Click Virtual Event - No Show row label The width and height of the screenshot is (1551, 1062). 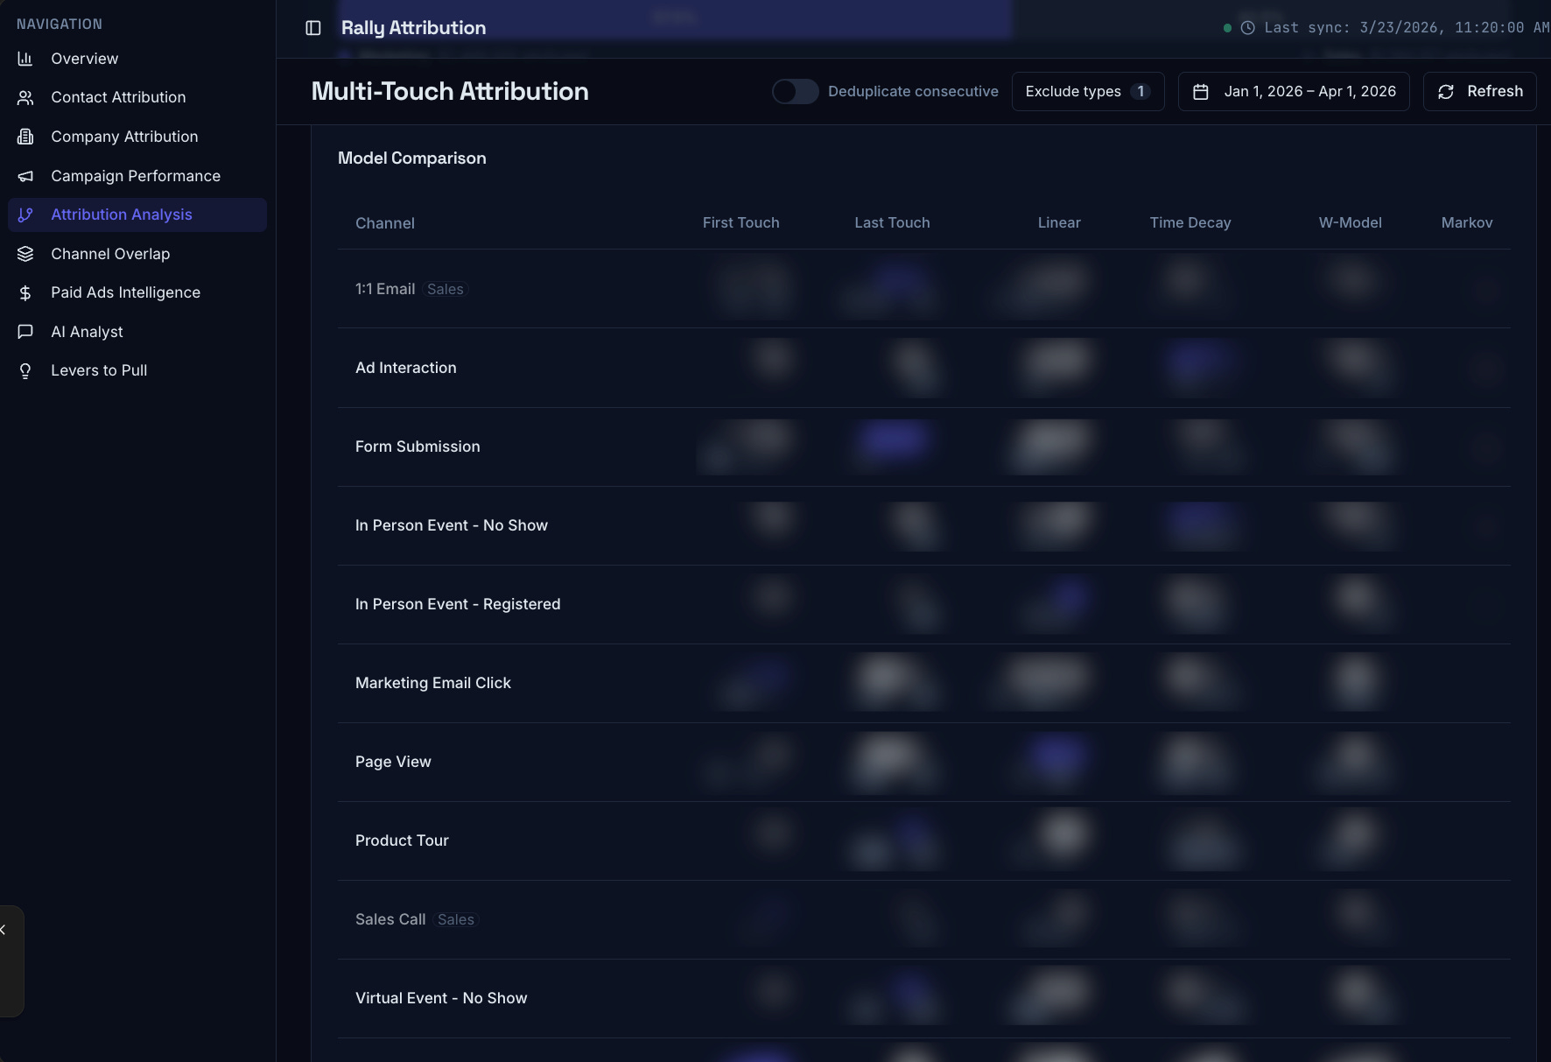[x=441, y=998]
